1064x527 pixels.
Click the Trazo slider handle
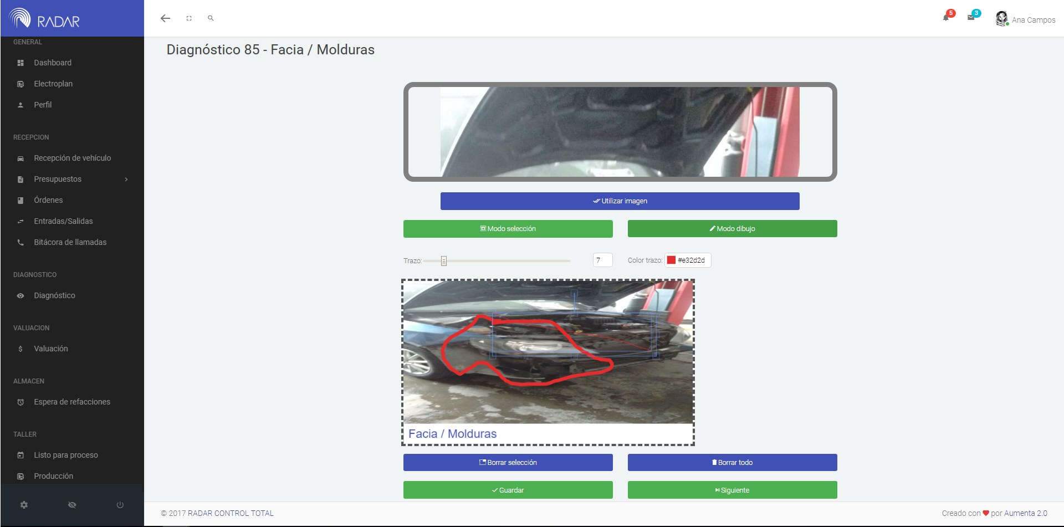pos(444,261)
